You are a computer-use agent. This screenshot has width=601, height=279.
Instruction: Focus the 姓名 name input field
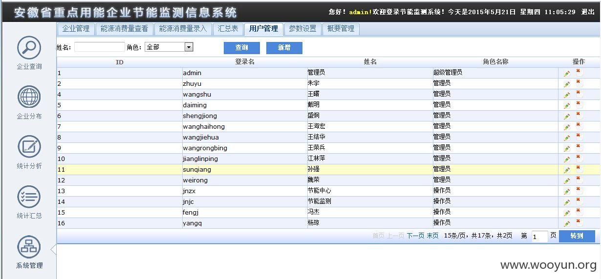tap(100, 47)
